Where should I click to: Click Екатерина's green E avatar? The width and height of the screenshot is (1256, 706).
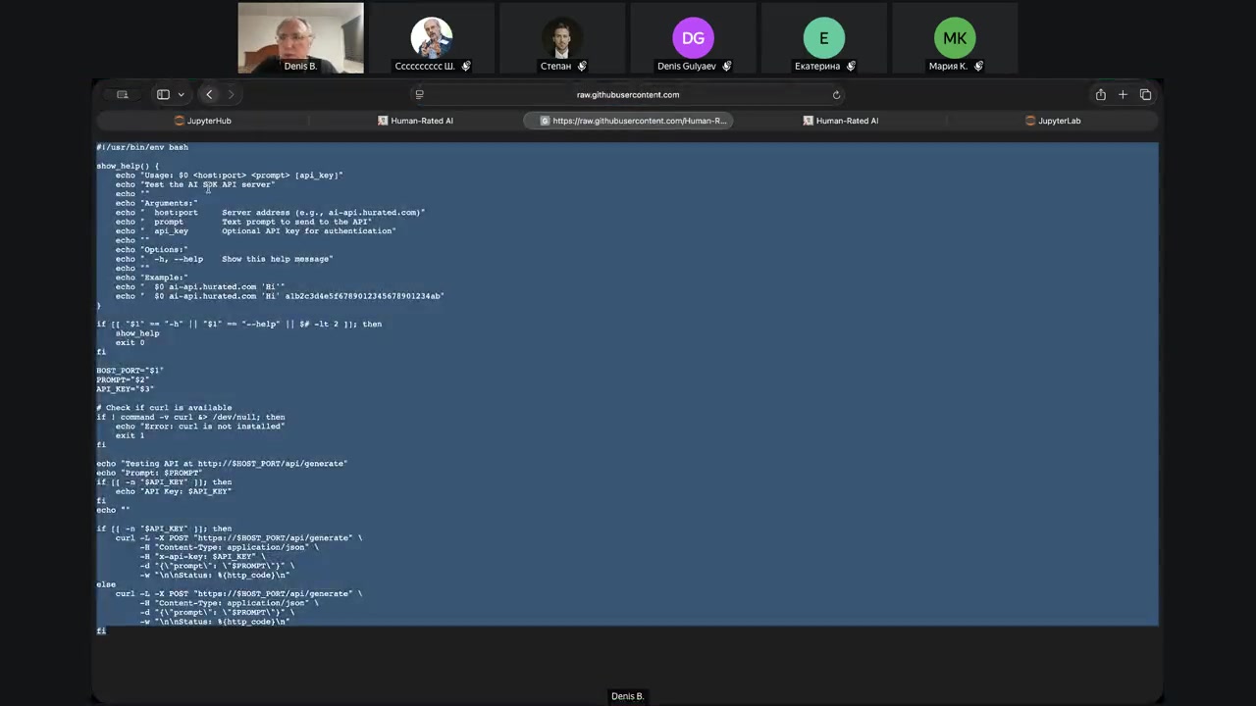[823, 39]
